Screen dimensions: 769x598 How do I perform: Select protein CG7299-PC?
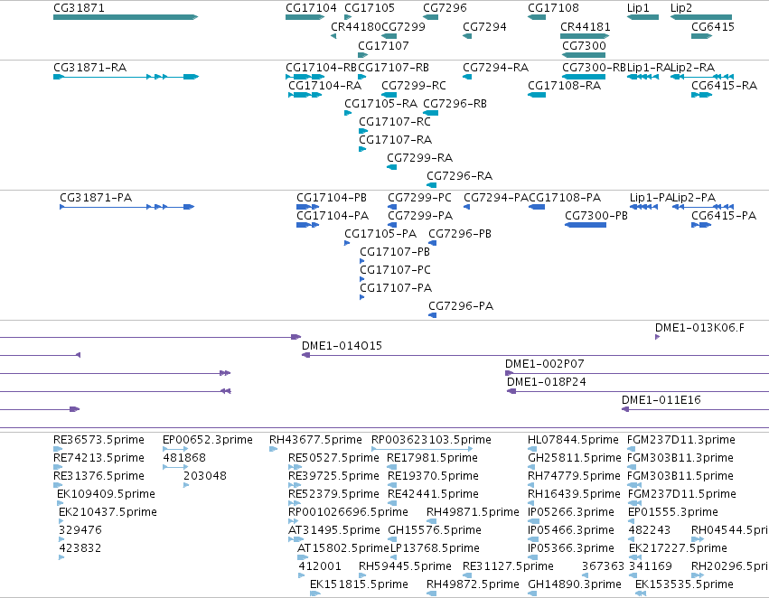coord(392,207)
